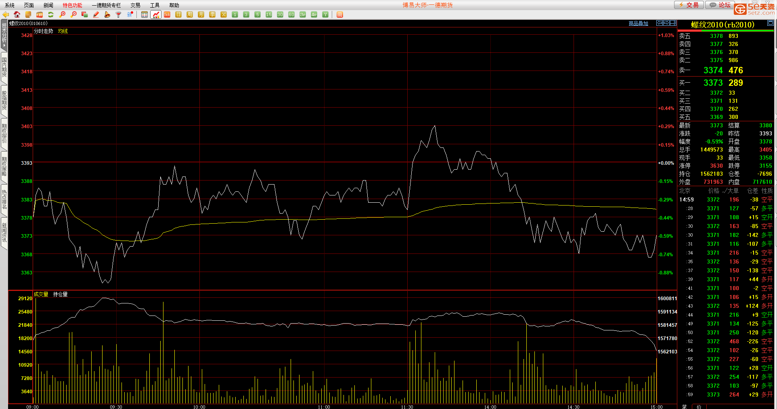The width and height of the screenshot is (777, 409).
Task: Open the 一德期货专栏 menu
Action: (106, 5)
